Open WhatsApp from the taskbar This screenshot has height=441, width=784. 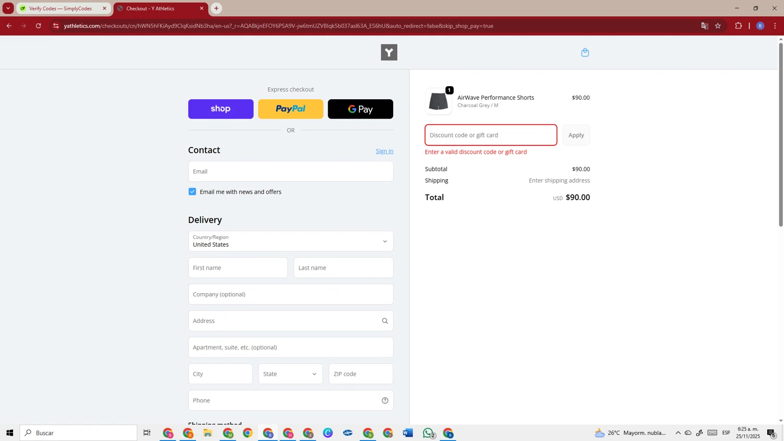(428, 433)
